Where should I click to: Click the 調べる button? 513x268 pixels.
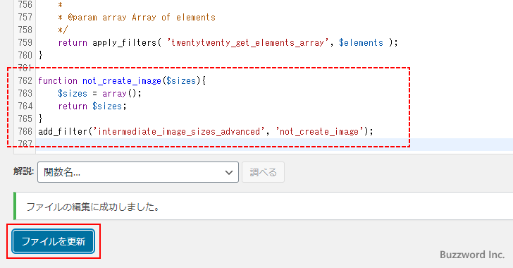pos(263,172)
